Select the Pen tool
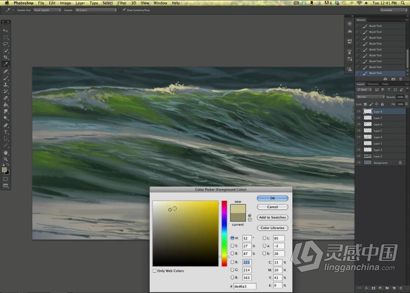This screenshot has width=410, height=293. pos(6,125)
